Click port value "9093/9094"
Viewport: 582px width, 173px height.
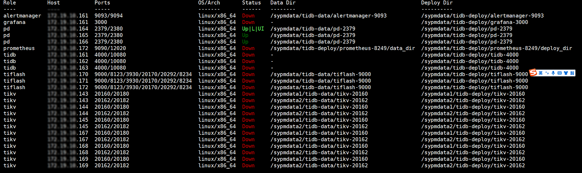109,16
